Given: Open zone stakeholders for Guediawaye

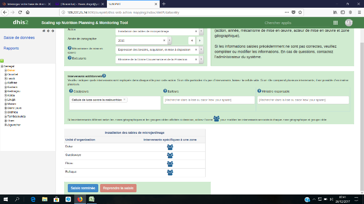Looking at the screenshot, I should (170, 155).
